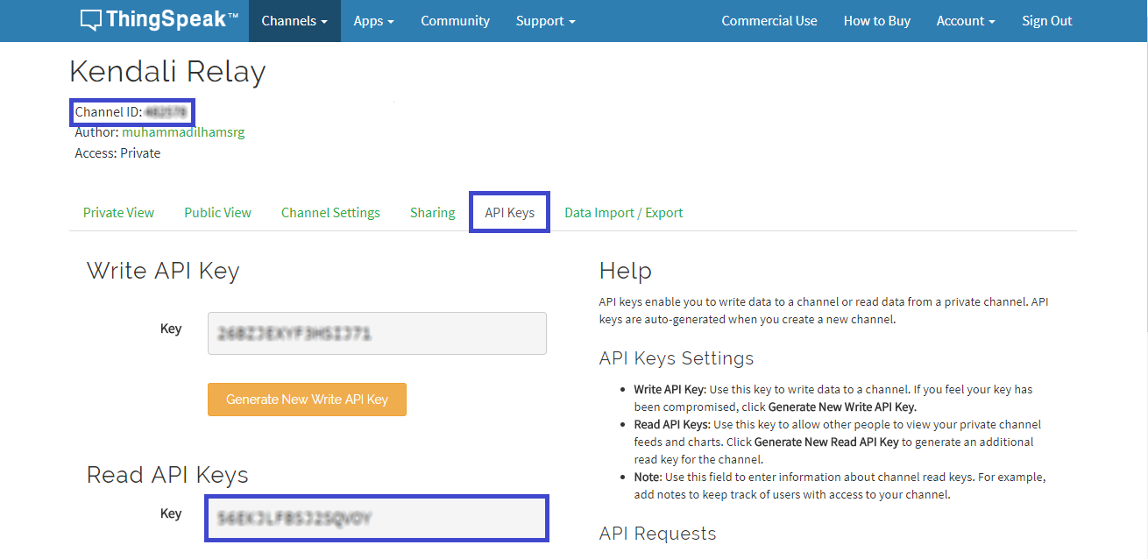This screenshot has height=559, width=1148.
Task: Open the Channels dropdown menu
Action: (294, 21)
